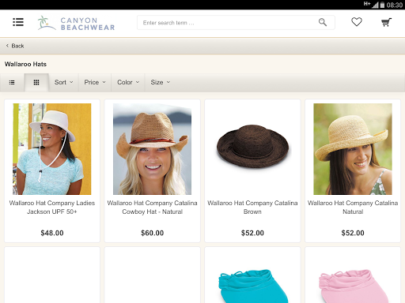Open the wishlist heart icon
The image size is (405, 303).
pyautogui.click(x=357, y=22)
